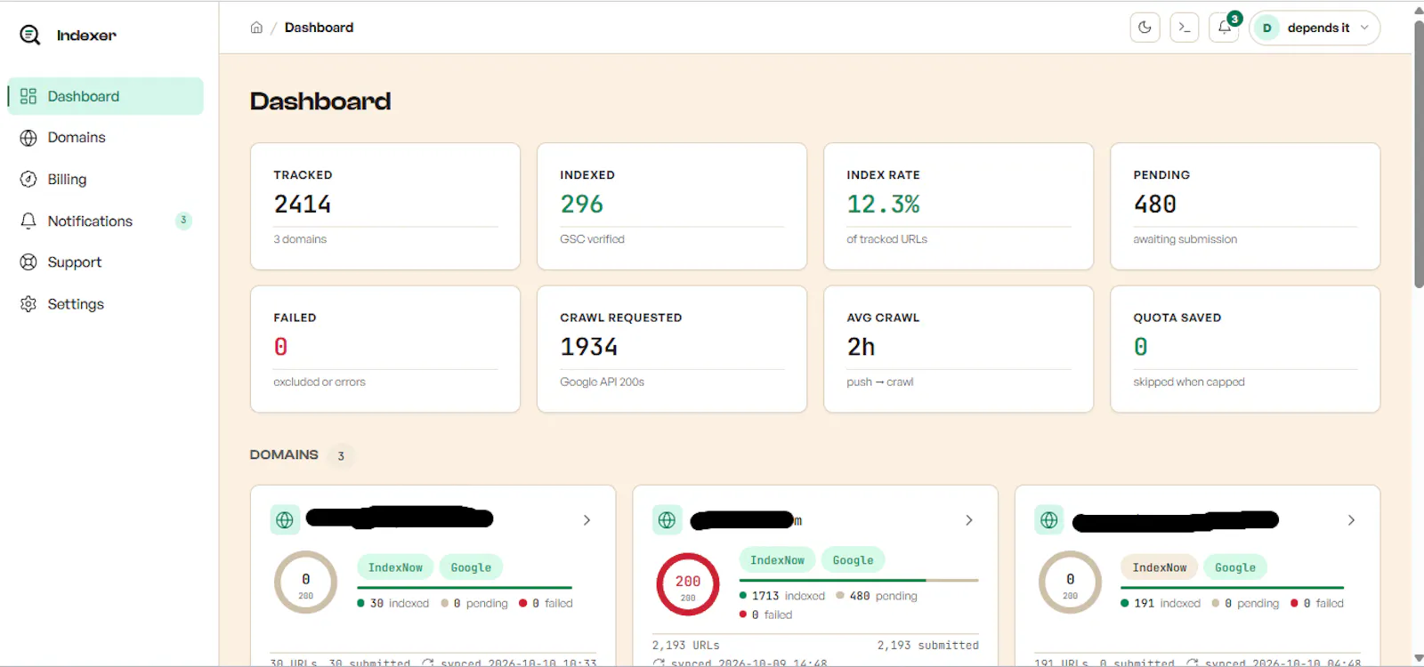
Task: Open Support in the sidebar
Action: click(x=106, y=262)
